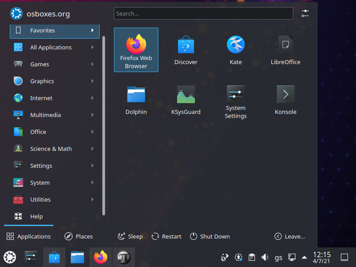This screenshot has width=356, height=267.
Task: Launch LibreOffice from the favorites grid
Action: pos(285,50)
